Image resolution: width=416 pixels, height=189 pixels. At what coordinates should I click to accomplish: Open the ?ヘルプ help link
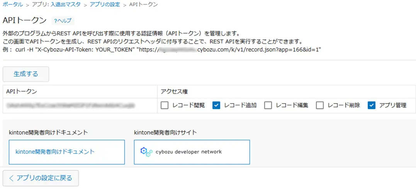(63, 21)
